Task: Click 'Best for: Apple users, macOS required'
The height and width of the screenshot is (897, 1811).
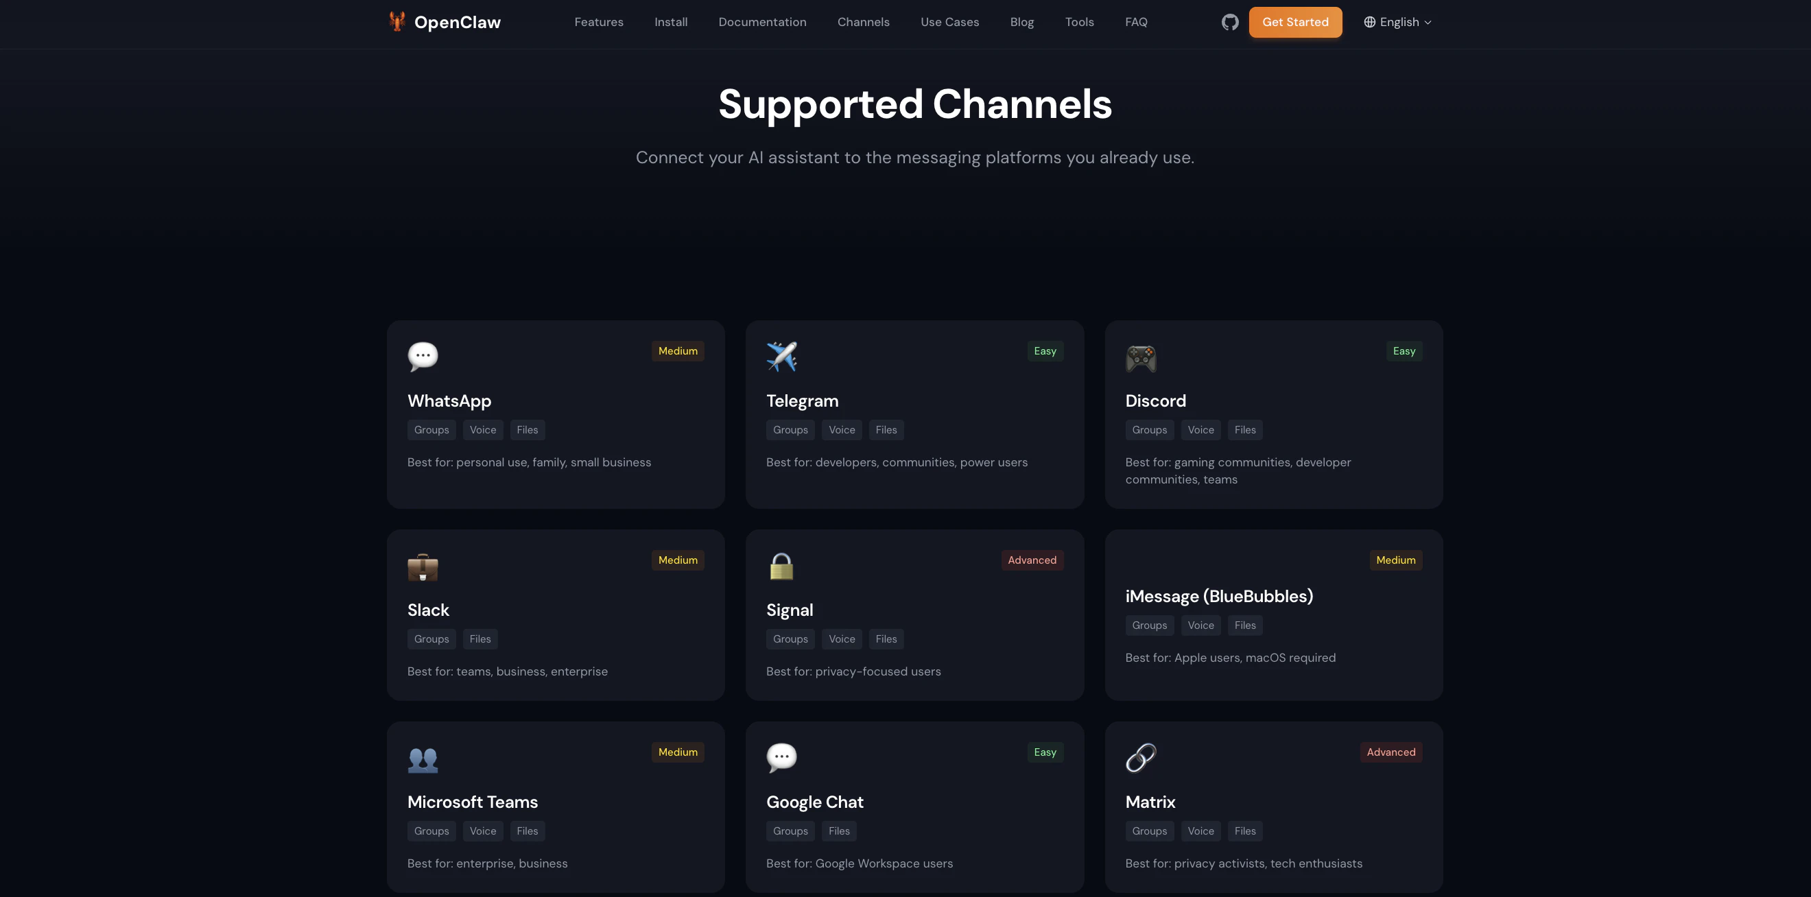Action: tap(1229, 658)
